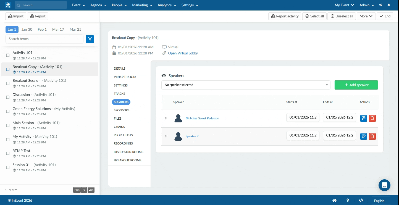Click the End button
The width and height of the screenshot is (399, 205).
tap(385, 16)
